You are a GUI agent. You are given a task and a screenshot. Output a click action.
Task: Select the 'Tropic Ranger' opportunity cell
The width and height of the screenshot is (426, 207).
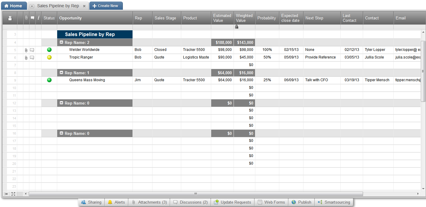click(95, 58)
